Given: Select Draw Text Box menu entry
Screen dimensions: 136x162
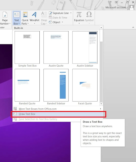Looking at the screenshot, I should pyautogui.click(x=58, y=114).
